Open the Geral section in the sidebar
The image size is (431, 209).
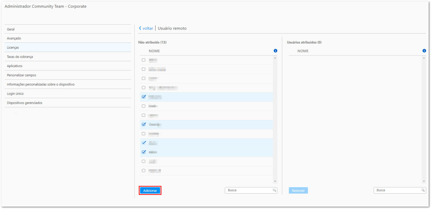pyautogui.click(x=68, y=29)
